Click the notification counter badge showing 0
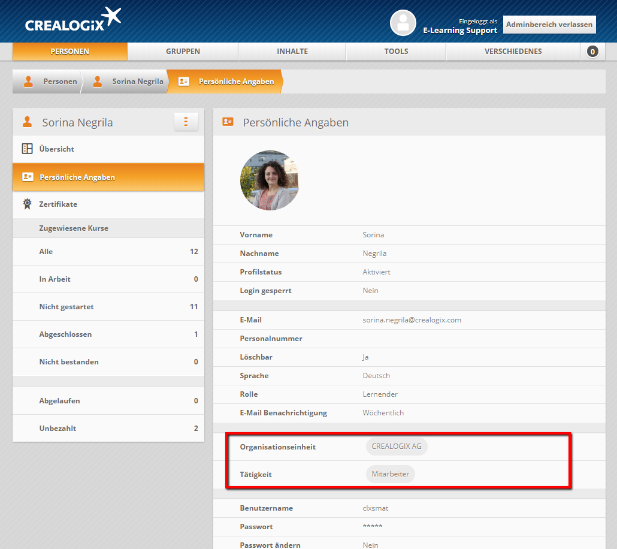The height and width of the screenshot is (549, 617). pyautogui.click(x=592, y=52)
